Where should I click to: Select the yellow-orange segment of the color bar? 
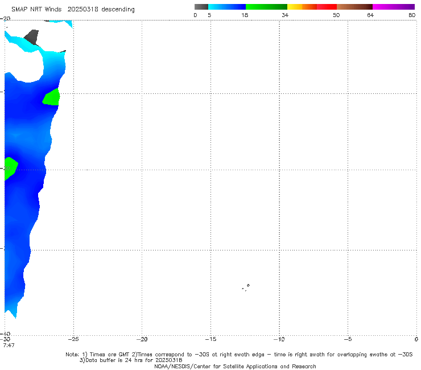point(302,7)
